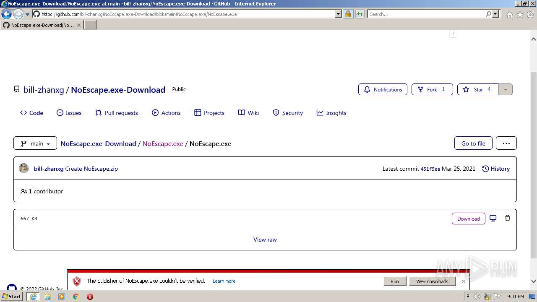Open the Pull requests tab

[x=116, y=113]
